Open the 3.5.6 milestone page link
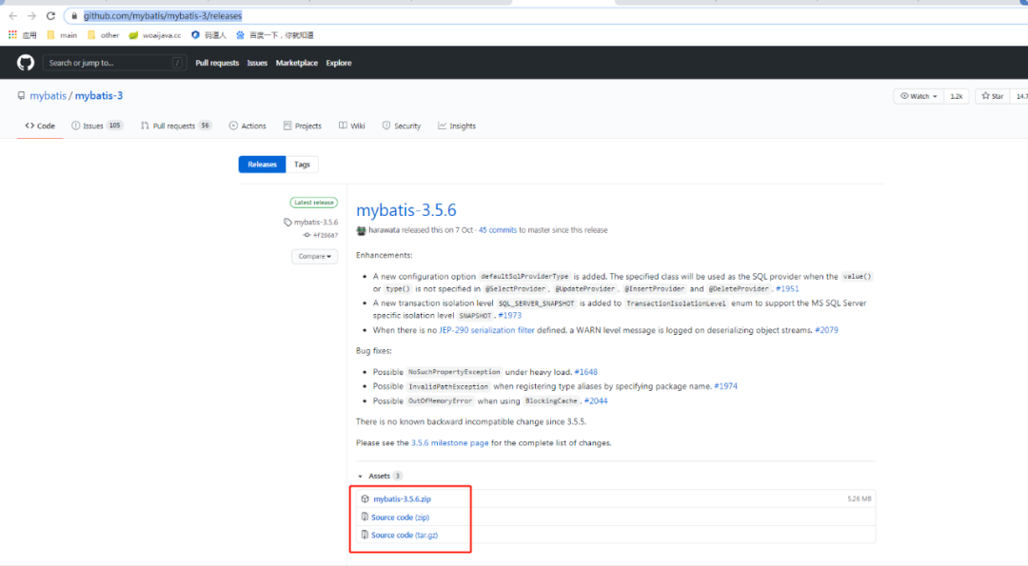 449,443
